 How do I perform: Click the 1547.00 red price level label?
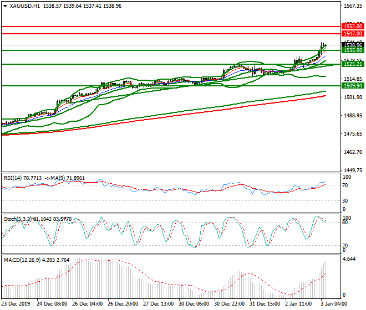353,34
